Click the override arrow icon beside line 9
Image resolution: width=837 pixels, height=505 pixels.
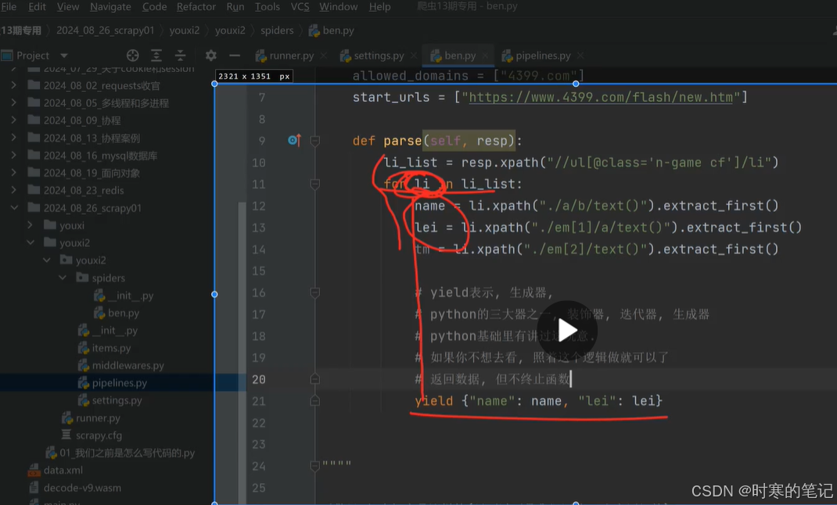(293, 140)
